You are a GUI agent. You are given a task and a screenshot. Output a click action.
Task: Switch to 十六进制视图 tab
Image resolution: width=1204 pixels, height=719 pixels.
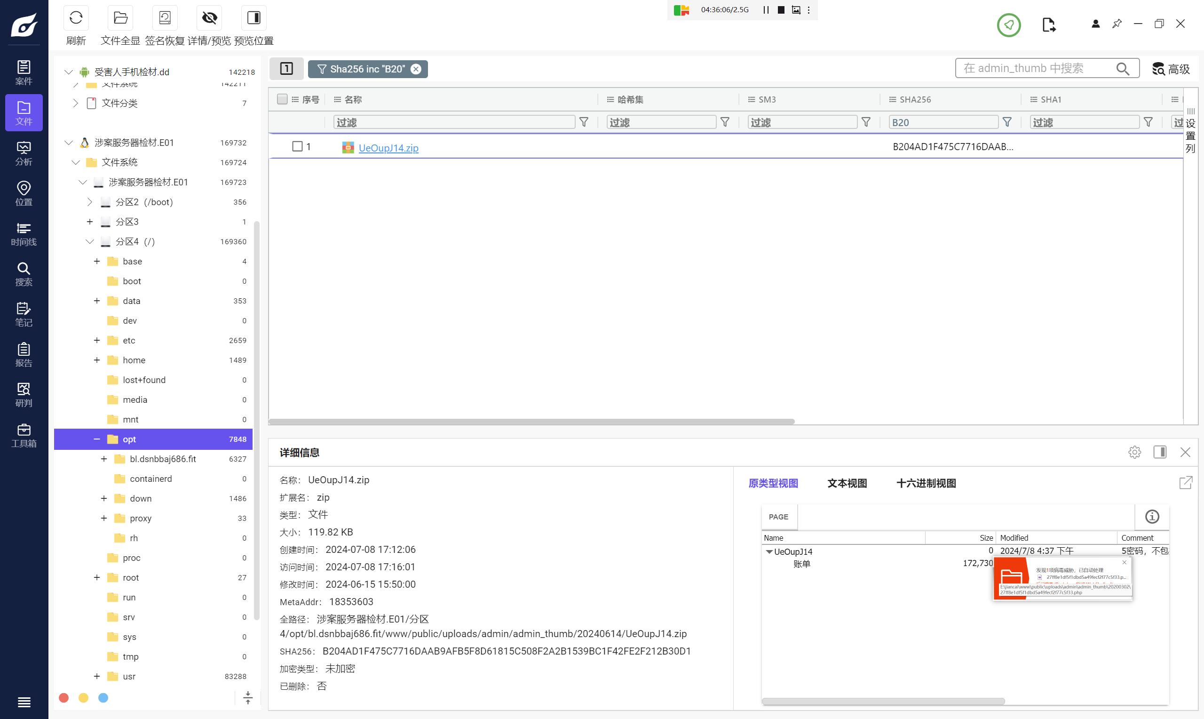(926, 483)
